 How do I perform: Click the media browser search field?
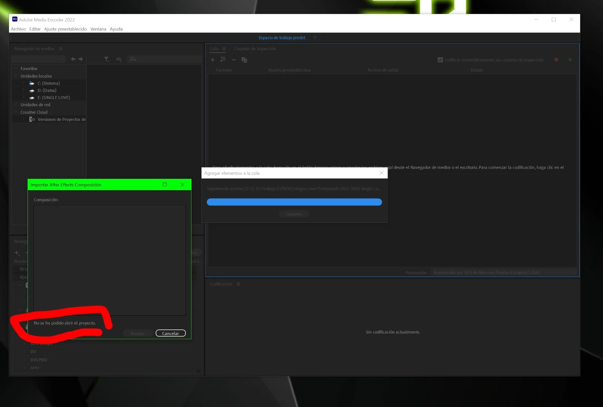click(165, 59)
